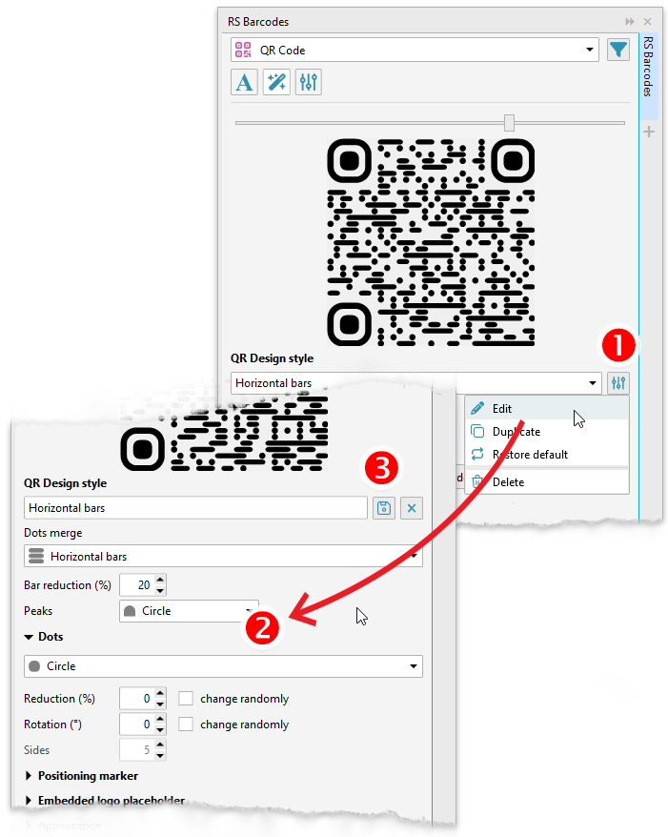
Task: Click the 'Dots merge' label
Action: coord(52,533)
